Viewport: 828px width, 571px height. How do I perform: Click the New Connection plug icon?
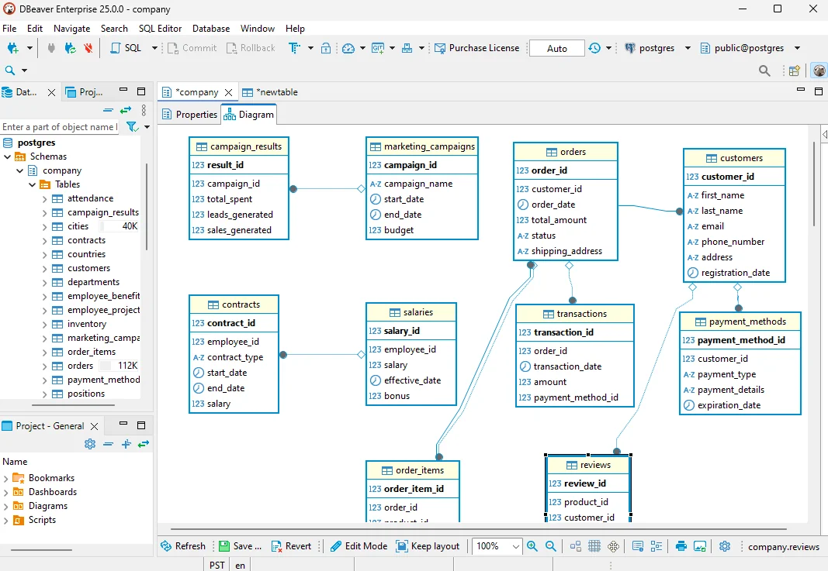13,48
